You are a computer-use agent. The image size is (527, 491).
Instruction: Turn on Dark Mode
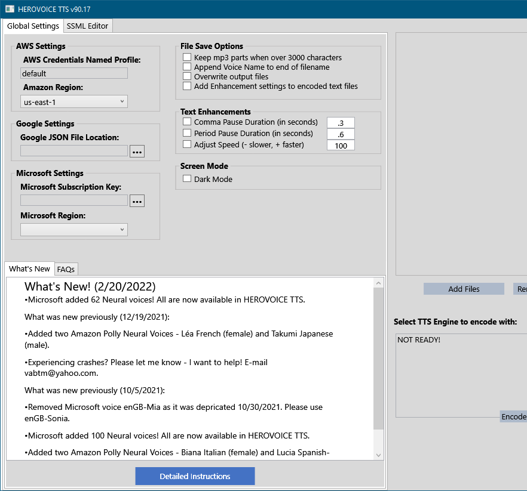pos(187,178)
